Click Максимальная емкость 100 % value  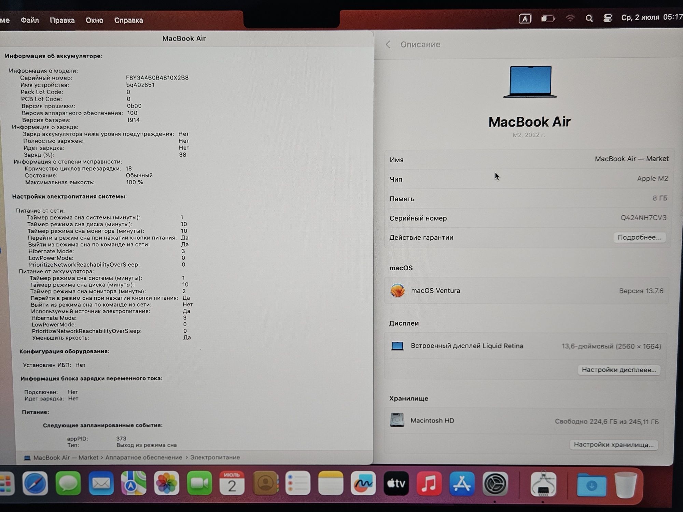[135, 182]
